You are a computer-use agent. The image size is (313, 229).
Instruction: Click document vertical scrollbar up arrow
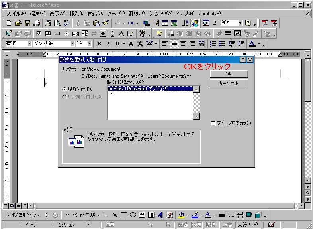tap(307, 55)
